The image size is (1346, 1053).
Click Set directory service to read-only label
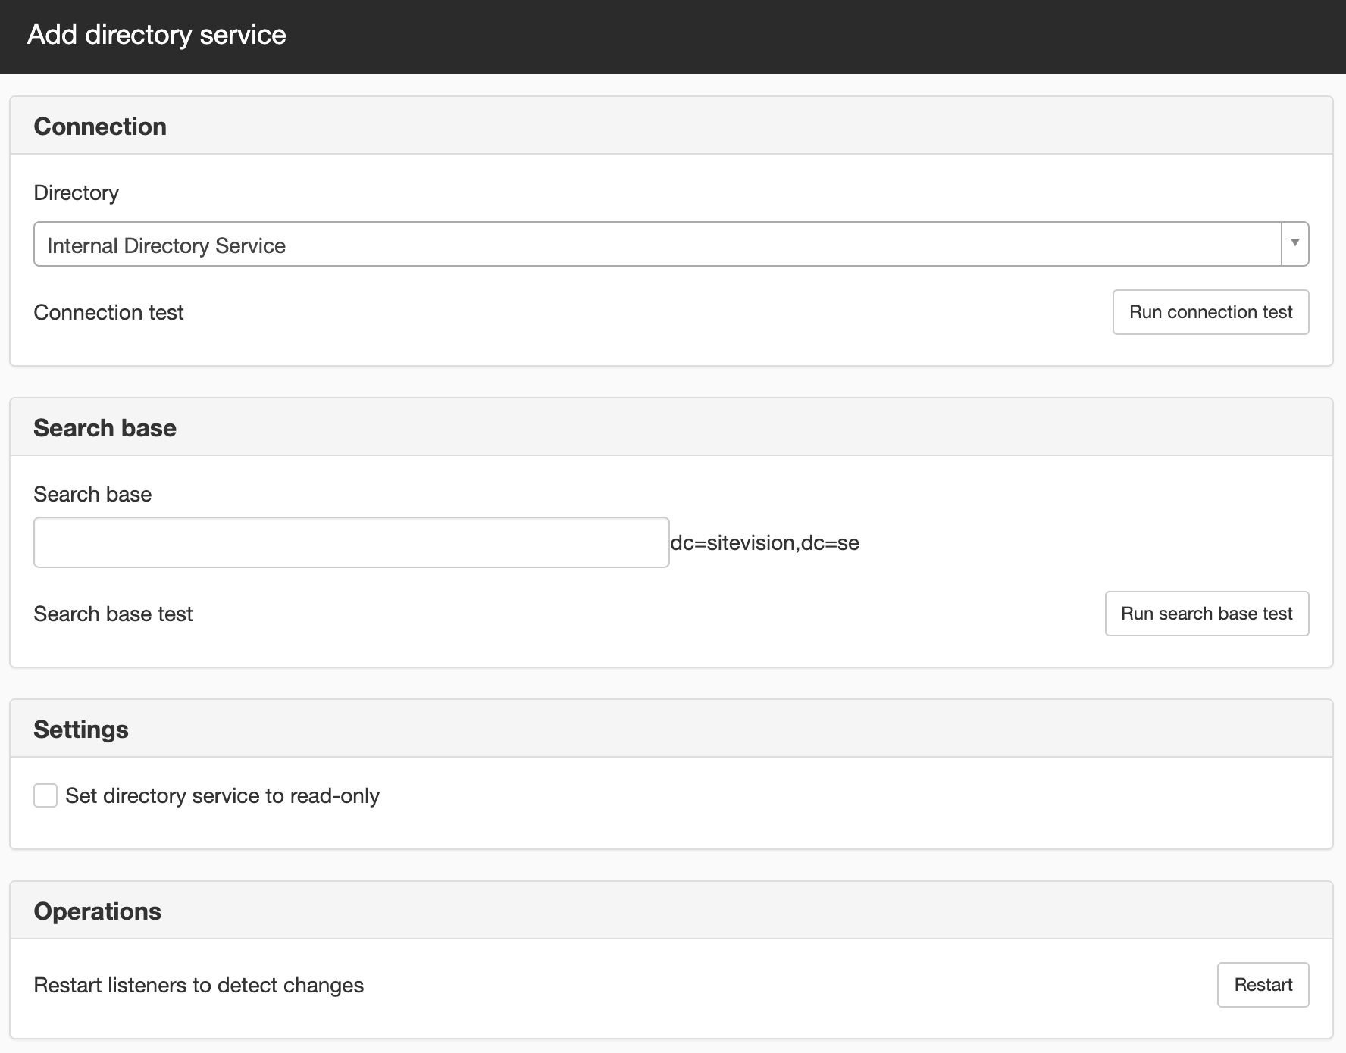223,795
